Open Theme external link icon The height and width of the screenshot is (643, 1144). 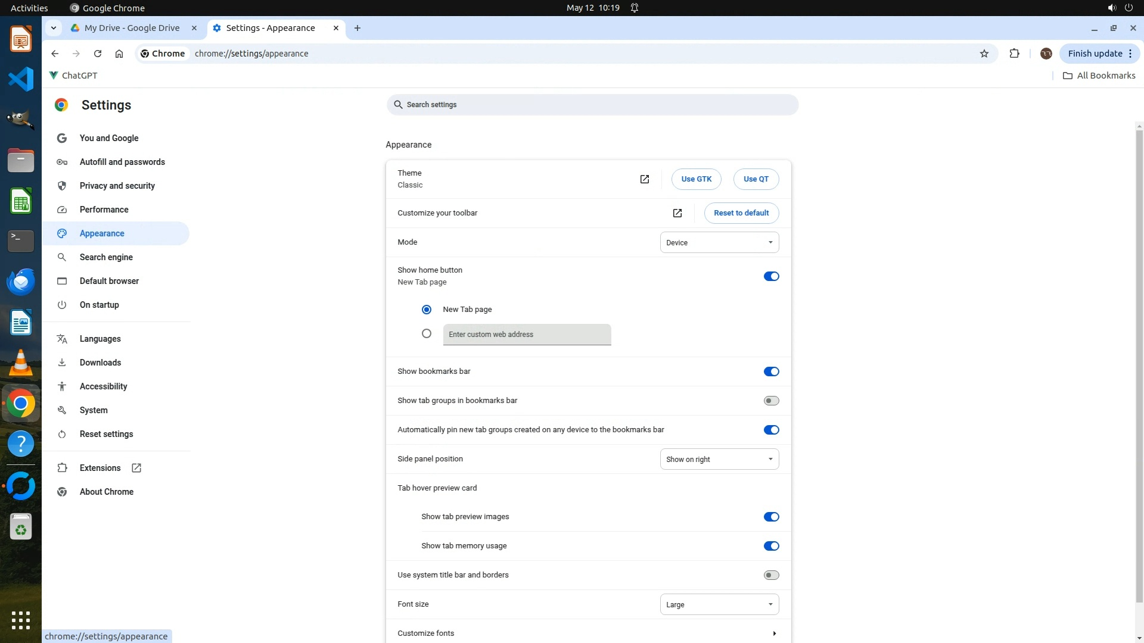pos(644,179)
